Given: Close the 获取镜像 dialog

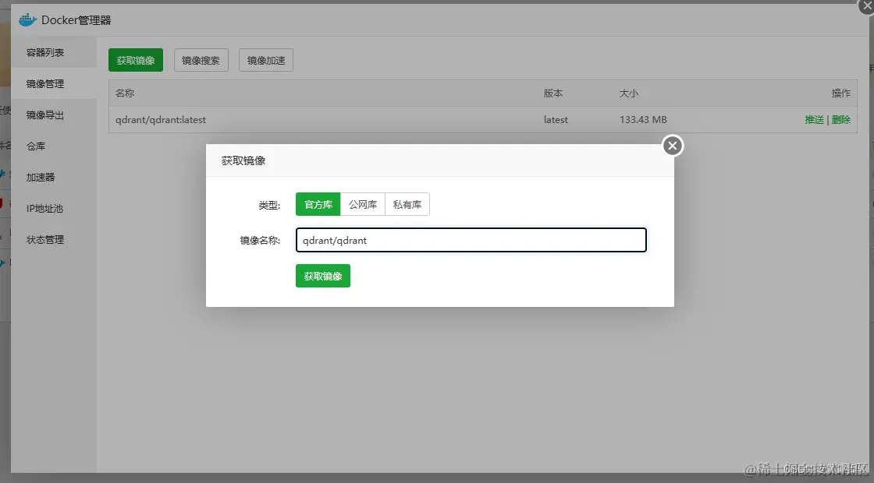Looking at the screenshot, I should (672, 145).
